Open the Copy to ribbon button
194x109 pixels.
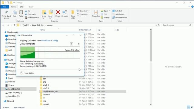pos(50,14)
